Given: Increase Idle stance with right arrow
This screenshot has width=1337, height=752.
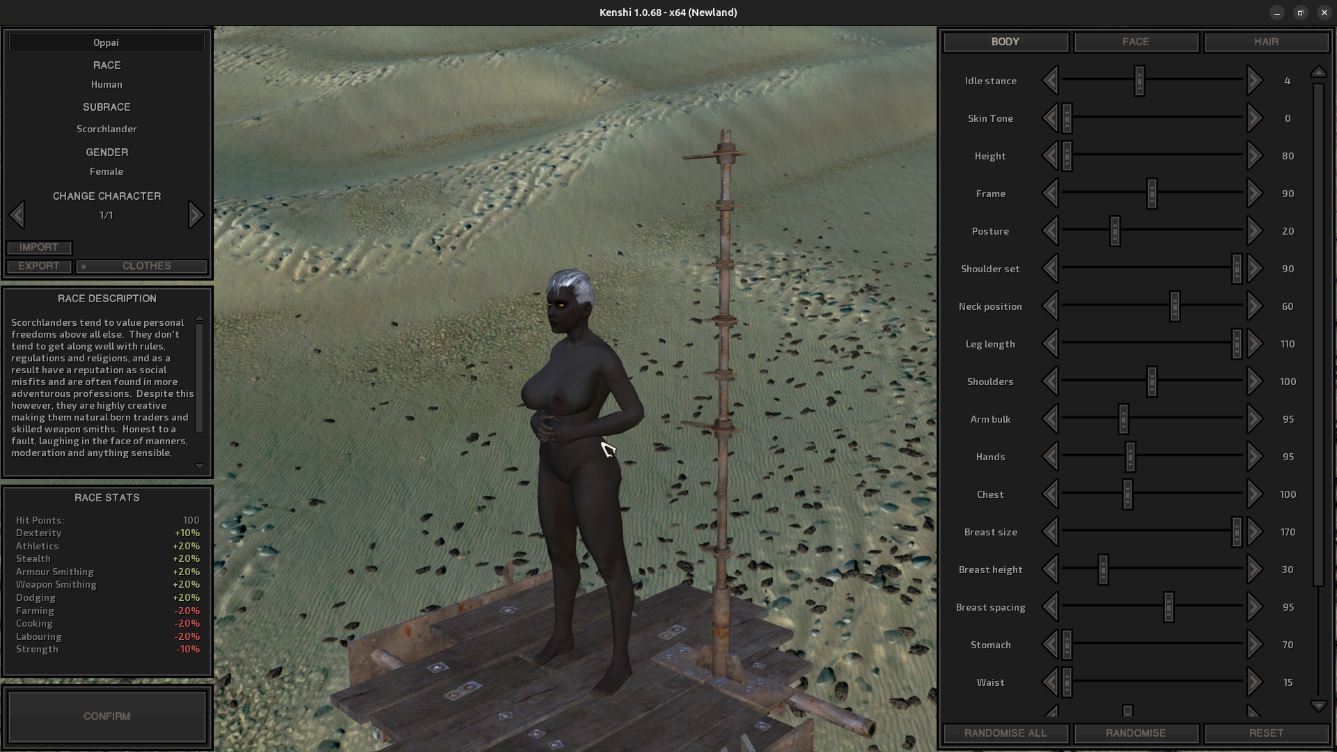Looking at the screenshot, I should click(1254, 81).
